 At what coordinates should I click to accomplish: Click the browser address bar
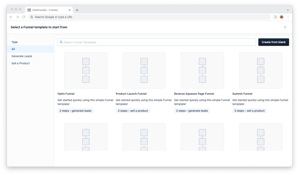[x=149, y=17]
